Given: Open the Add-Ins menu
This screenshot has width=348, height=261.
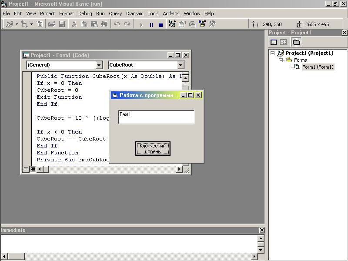Looking at the screenshot, I should (171, 13).
